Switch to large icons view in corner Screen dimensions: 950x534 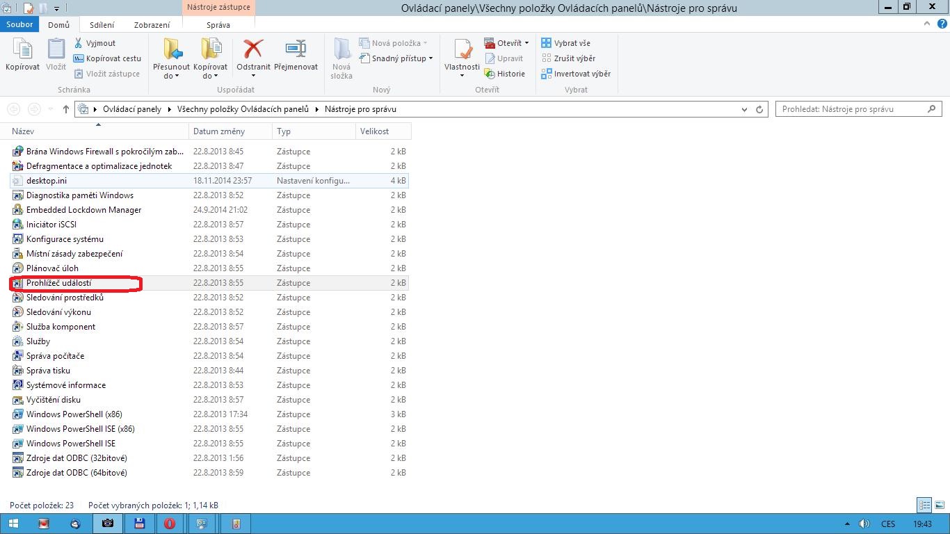tap(939, 505)
